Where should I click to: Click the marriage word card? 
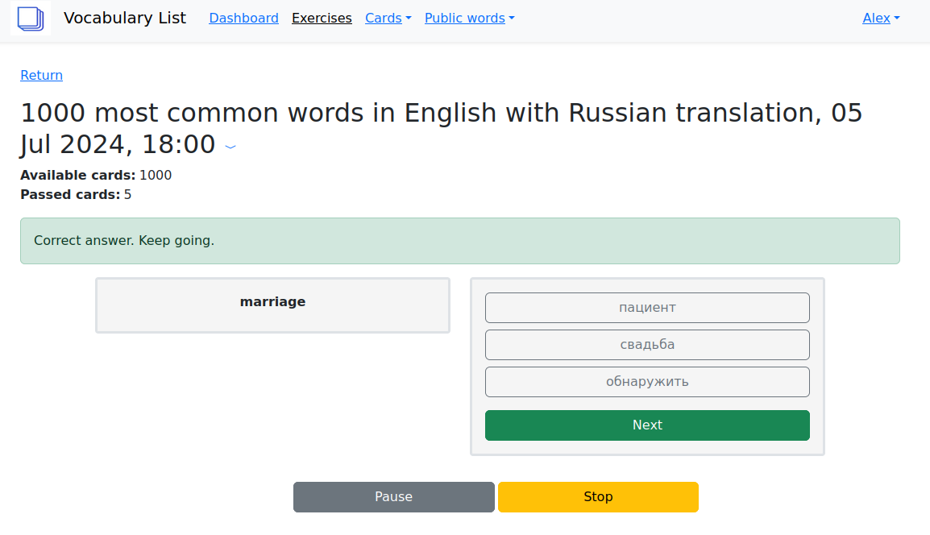[272, 305]
